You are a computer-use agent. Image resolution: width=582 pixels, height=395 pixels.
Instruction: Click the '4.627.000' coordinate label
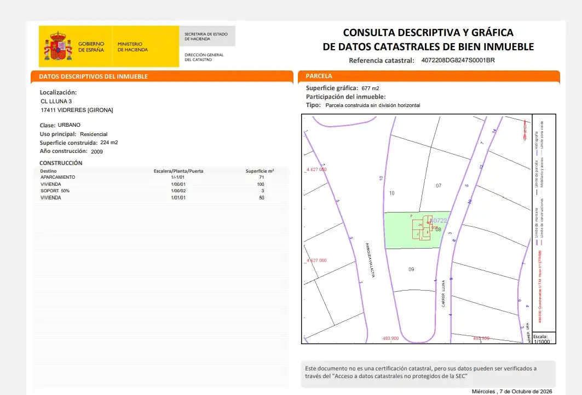tap(316, 261)
